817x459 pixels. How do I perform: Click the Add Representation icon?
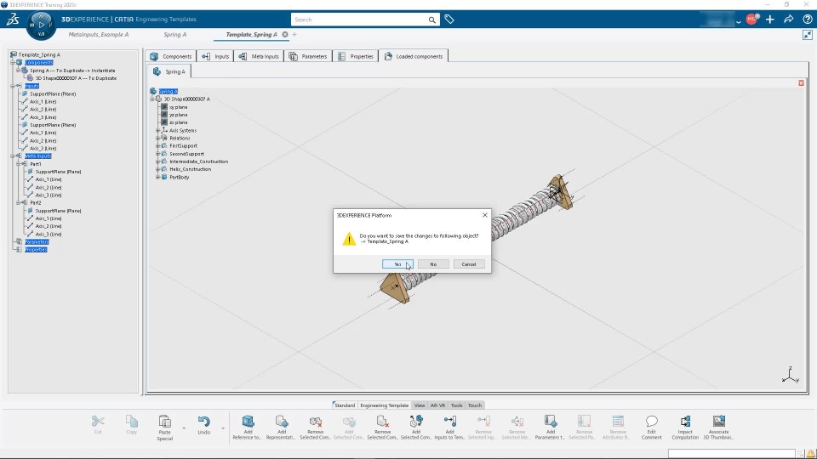point(282,421)
